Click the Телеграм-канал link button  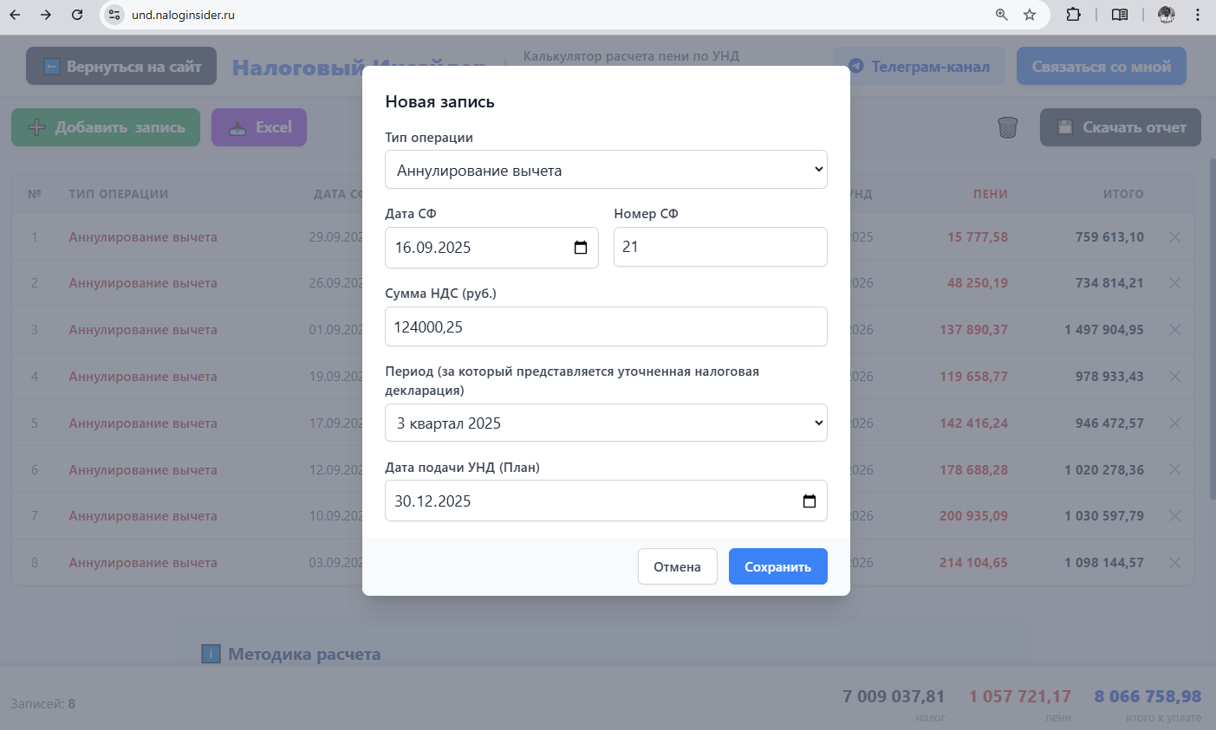919,67
